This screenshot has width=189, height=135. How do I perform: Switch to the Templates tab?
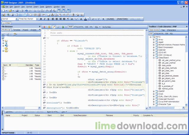click(x=17, y=30)
